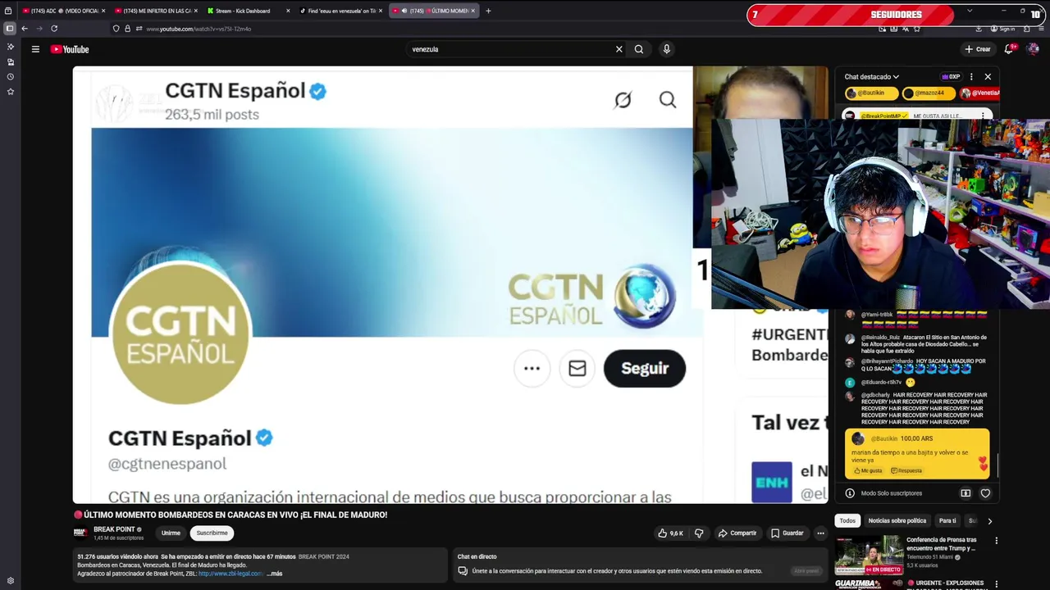
Task: Select the @mazoz44 super chat chip
Action: [x=929, y=93]
